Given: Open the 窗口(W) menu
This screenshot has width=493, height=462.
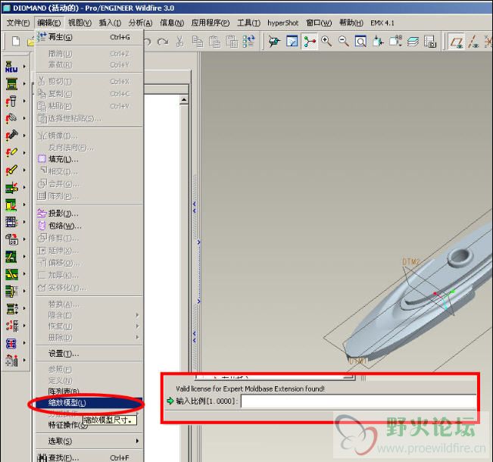Looking at the screenshot, I should coord(319,23).
